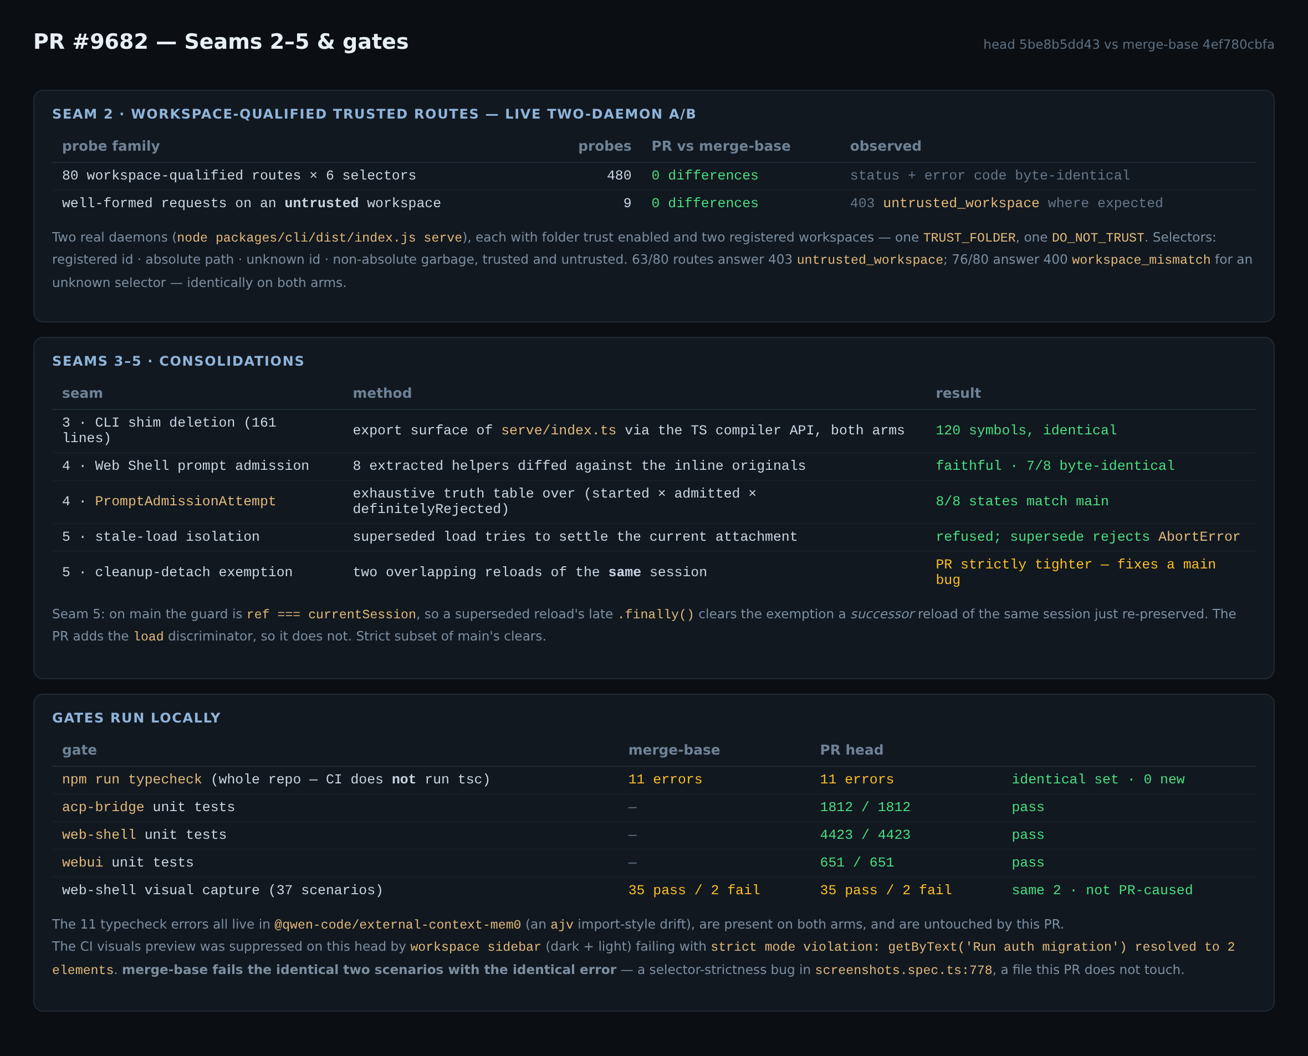
Task: Click the code 'node packages/cli/dist/index.js serve'
Action: pos(319,238)
